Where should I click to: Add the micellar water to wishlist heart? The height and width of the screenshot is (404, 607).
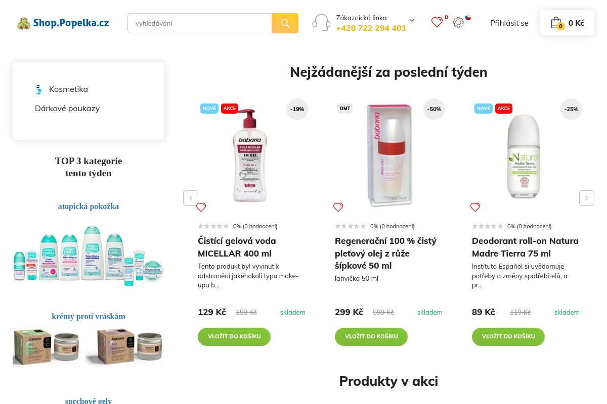pyautogui.click(x=201, y=207)
